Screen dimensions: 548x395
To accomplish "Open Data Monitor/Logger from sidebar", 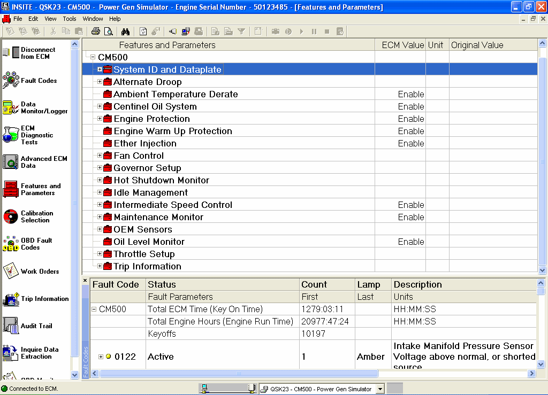I will 35,107.
